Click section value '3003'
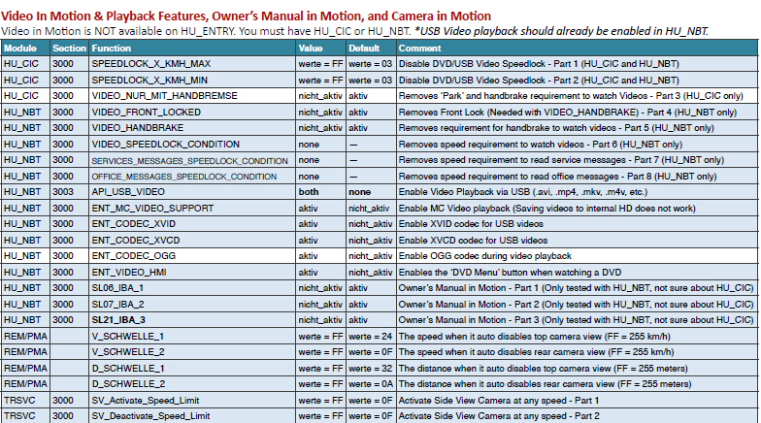The height and width of the screenshot is (423, 761). [x=63, y=192]
